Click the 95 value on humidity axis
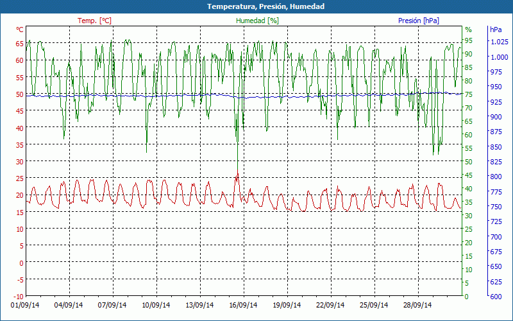This screenshot has width=513, height=321. pyautogui.click(x=469, y=40)
